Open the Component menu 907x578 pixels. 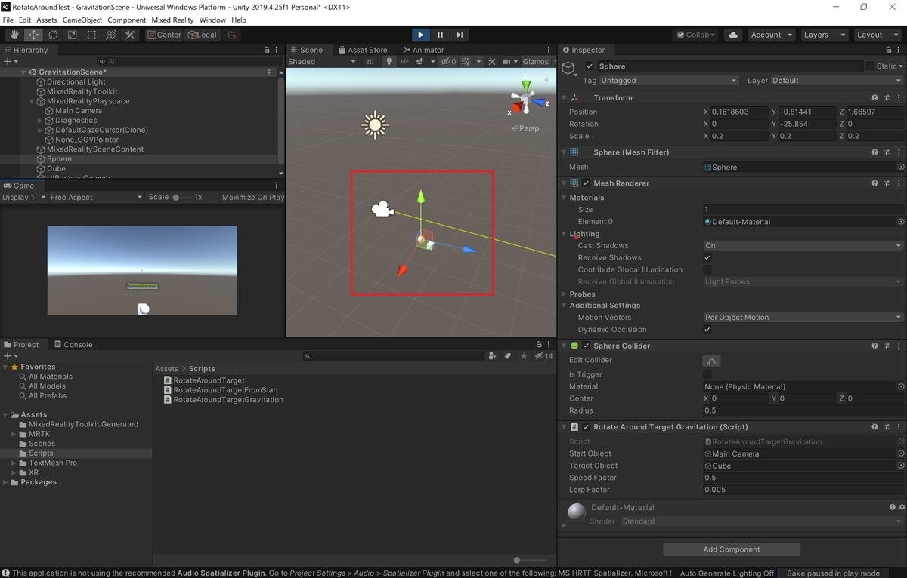(x=126, y=20)
